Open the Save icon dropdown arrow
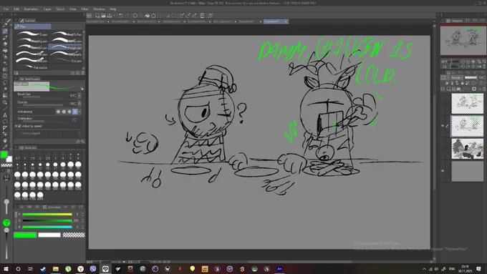Image resolution: width=487 pixels, height=274 pixels. click(114, 16)
